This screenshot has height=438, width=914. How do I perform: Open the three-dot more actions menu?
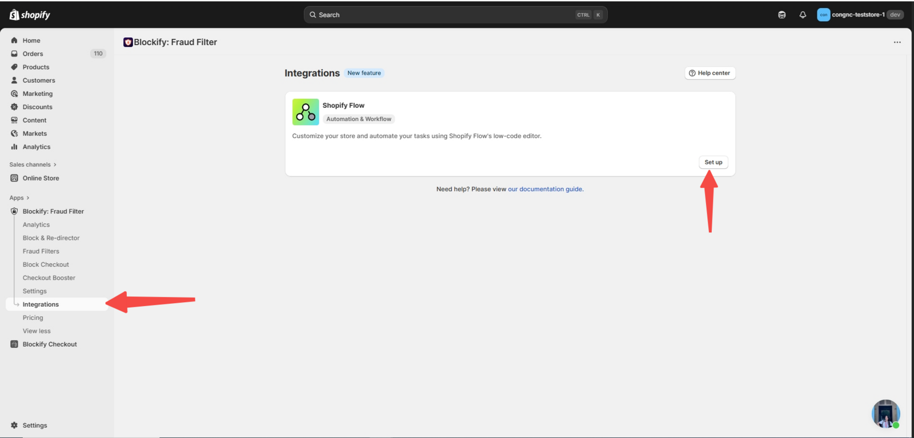click(897, 42)
